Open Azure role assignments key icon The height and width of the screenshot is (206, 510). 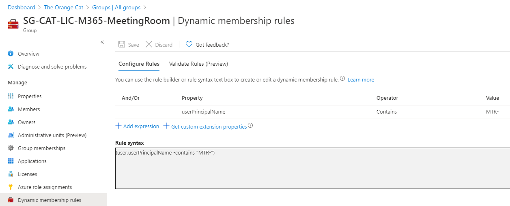click(11, 187)
